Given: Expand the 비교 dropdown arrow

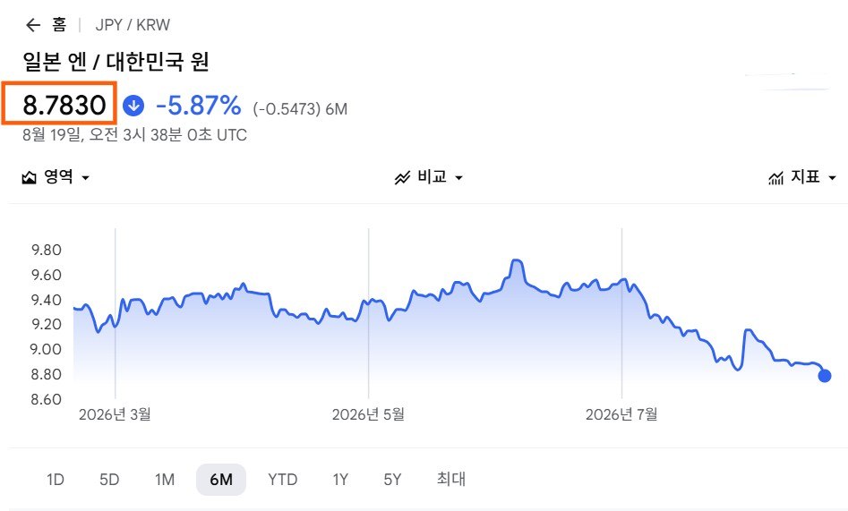Looking at the screenshot, I should point(458,177).
